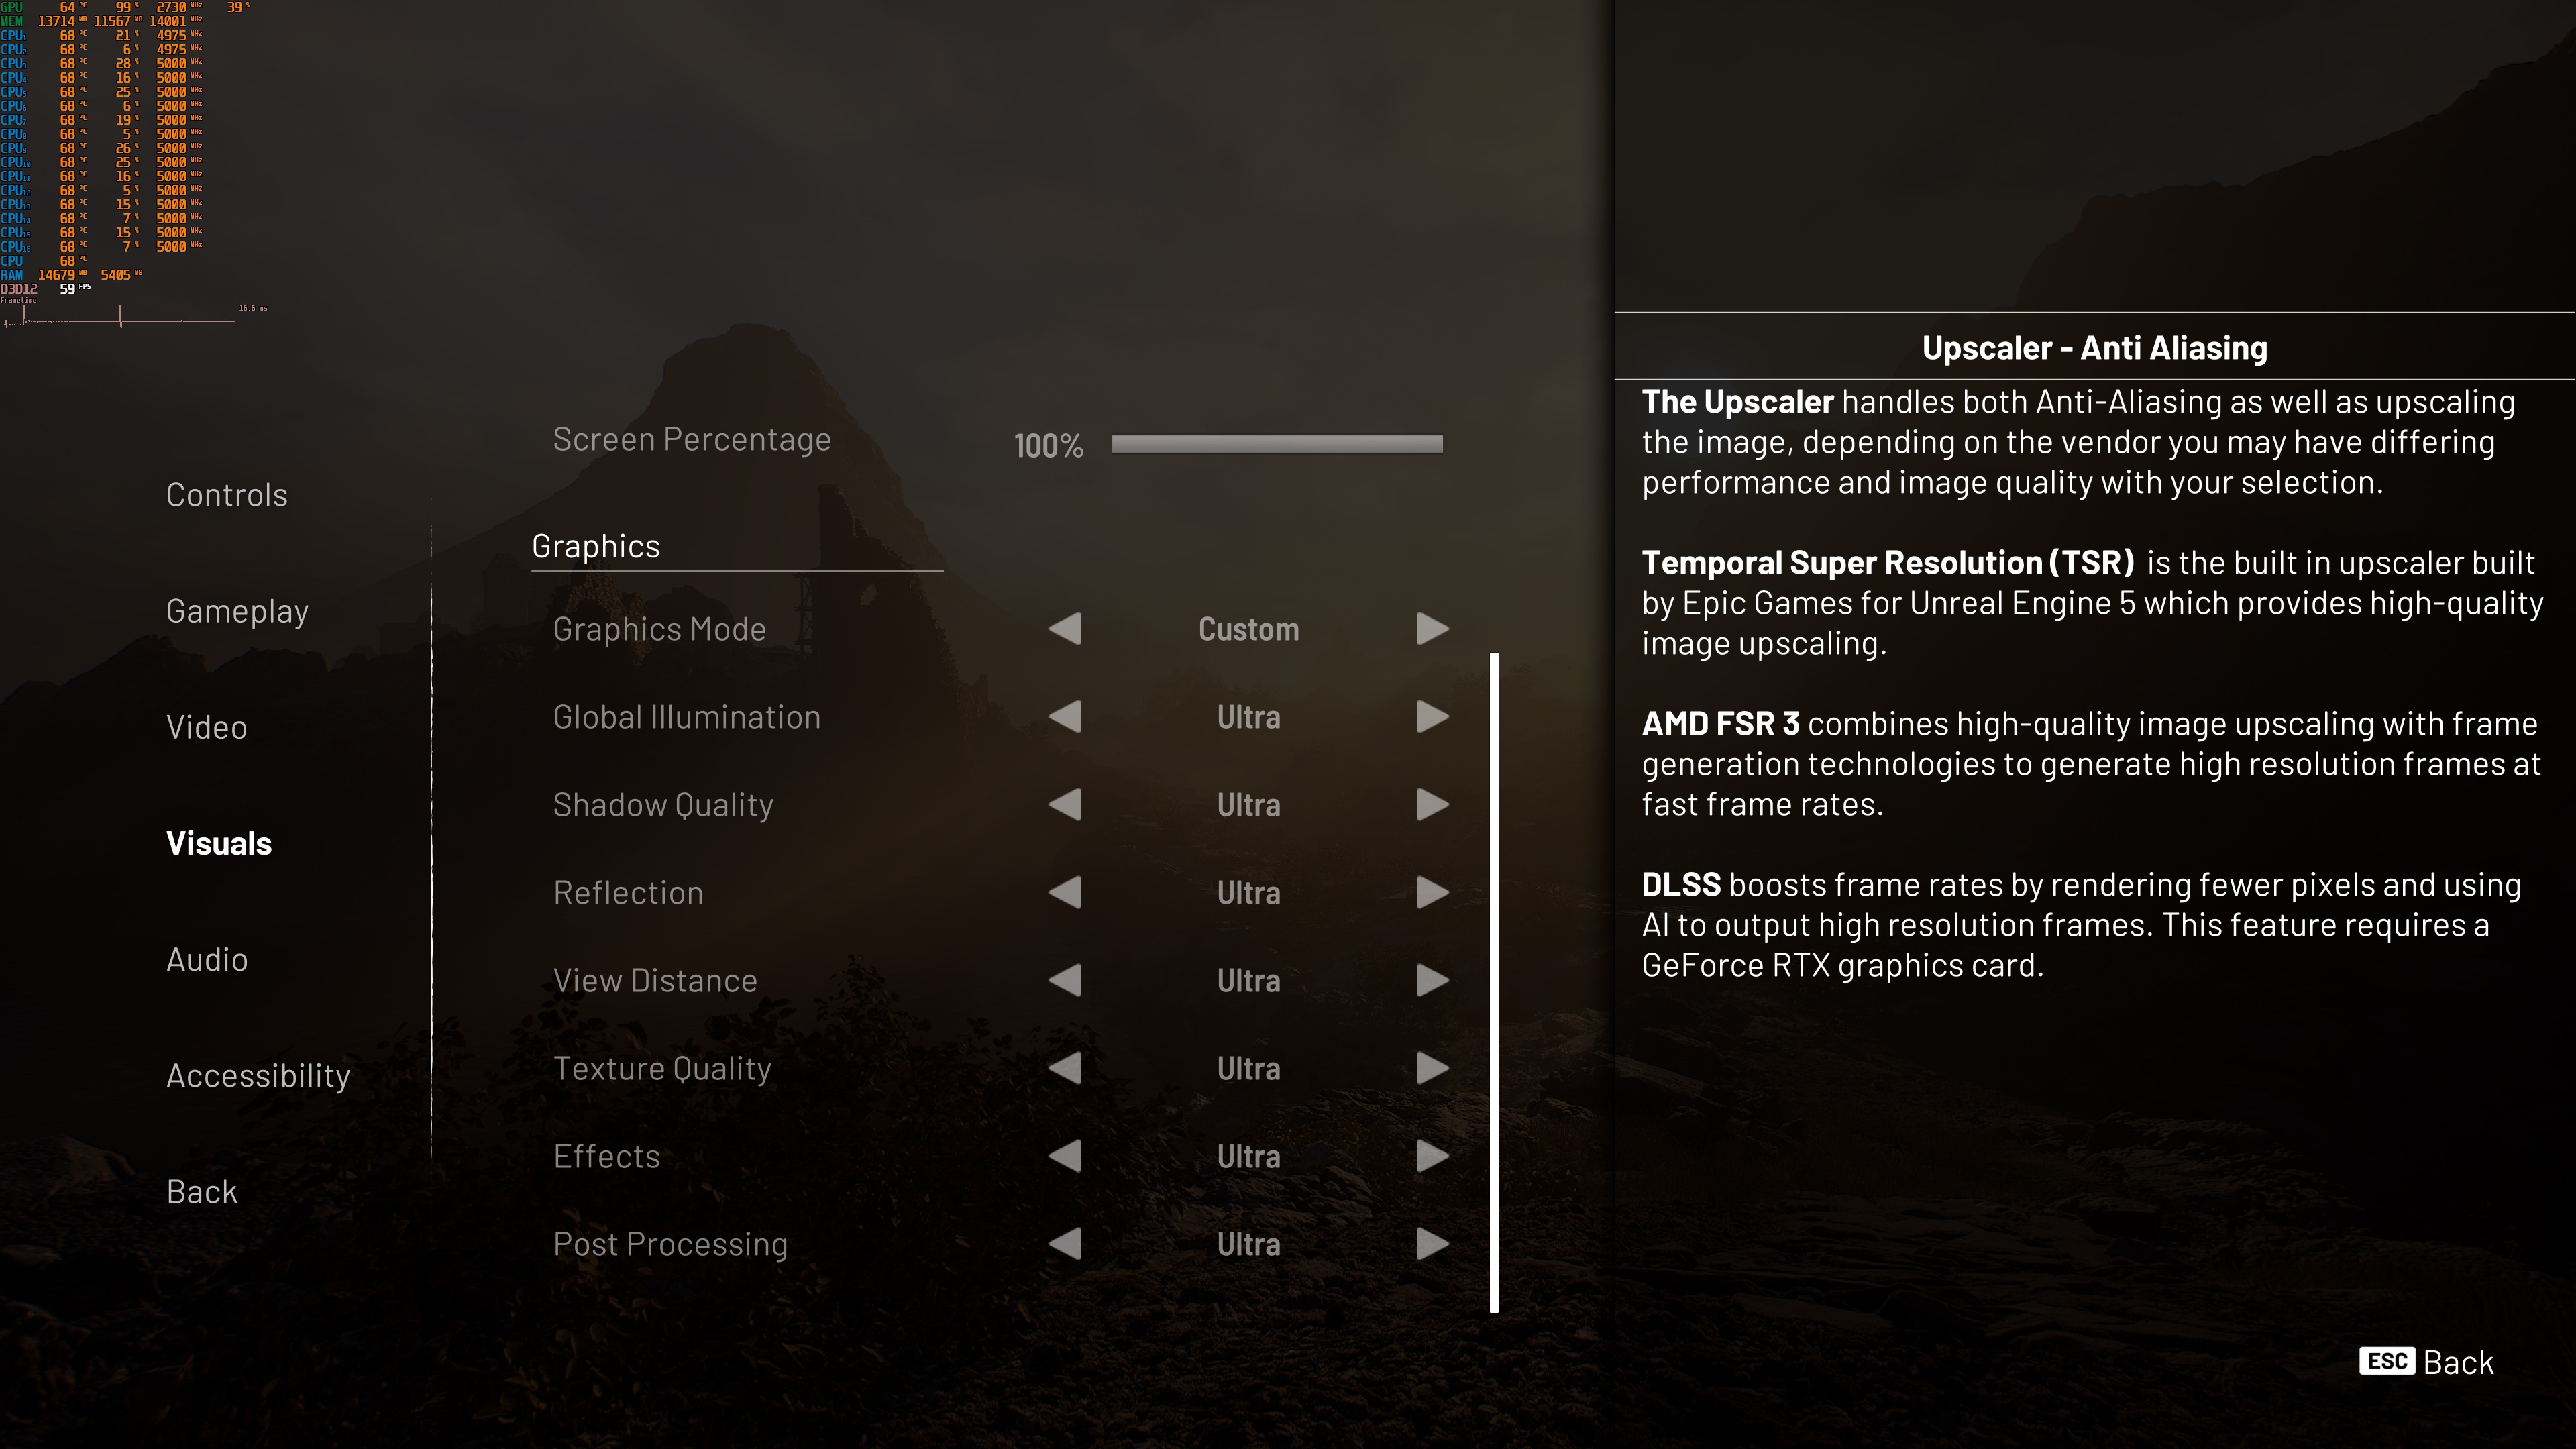Lower Global Illumination using left arrow
Screen dimensions: 2576x1449
(x=1066, y=717)
